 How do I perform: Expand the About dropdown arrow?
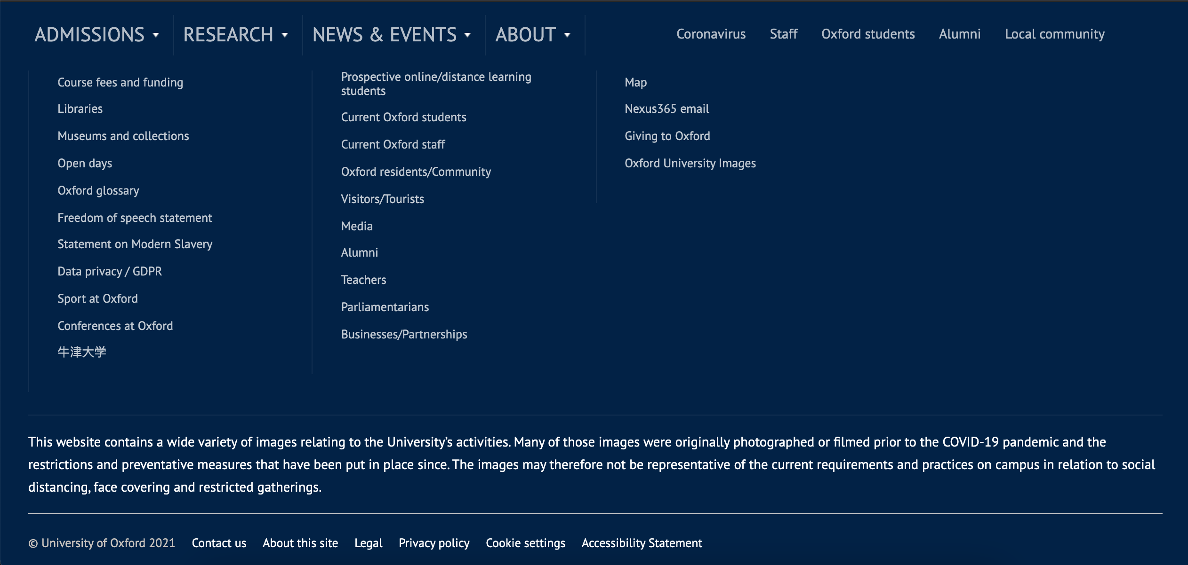coord(567,35)
